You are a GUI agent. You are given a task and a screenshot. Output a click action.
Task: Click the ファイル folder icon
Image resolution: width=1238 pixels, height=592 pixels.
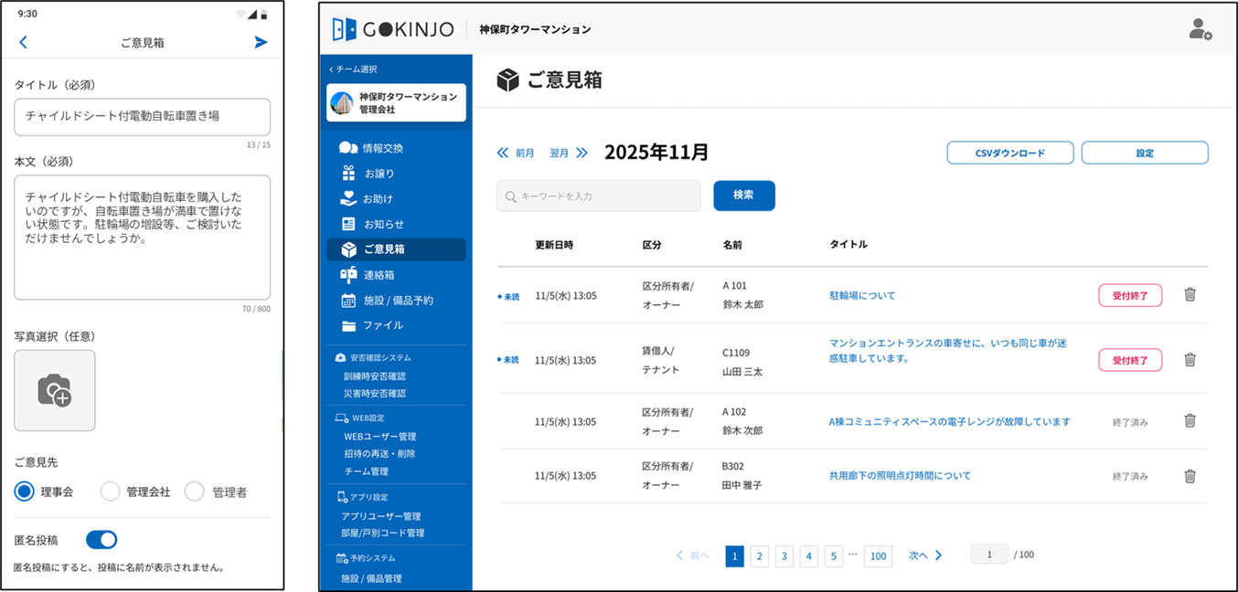click(x=348, y=326)
